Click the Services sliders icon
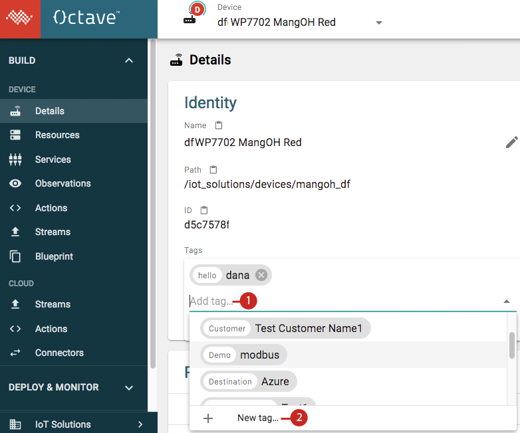The height and width of the screenshot is (433, 520). tap(15, 159)
